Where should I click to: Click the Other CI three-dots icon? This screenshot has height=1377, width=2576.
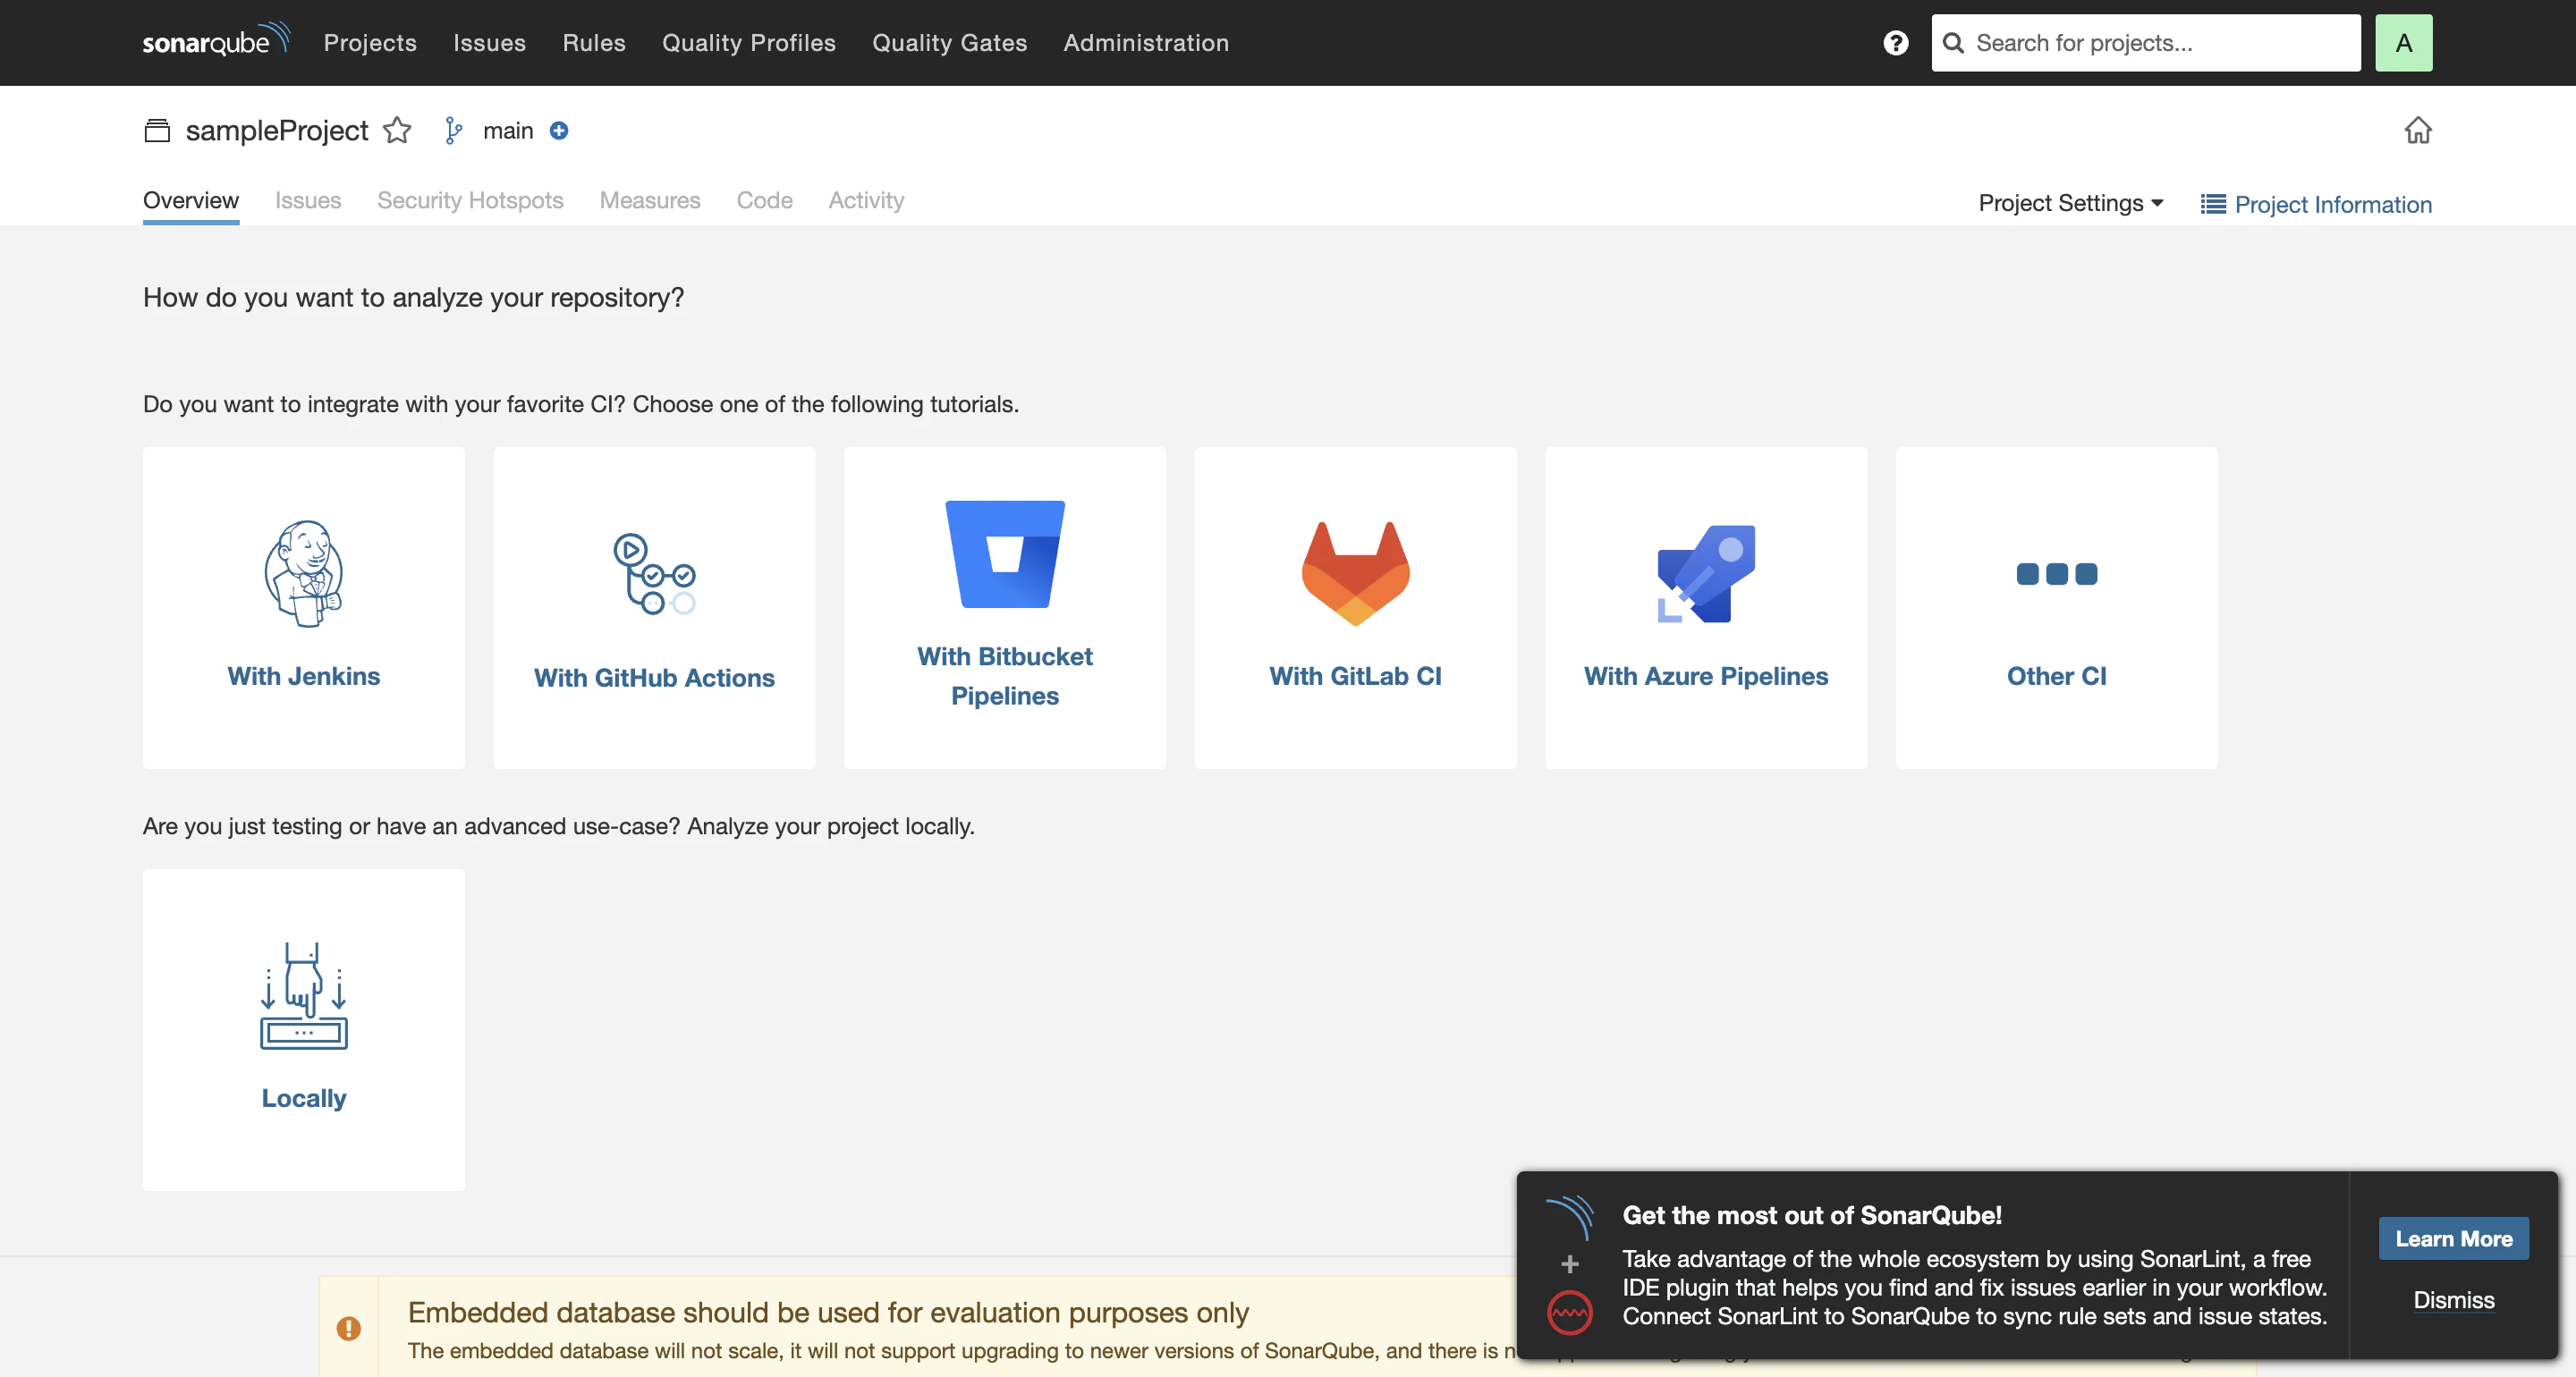pos(2057,574)
